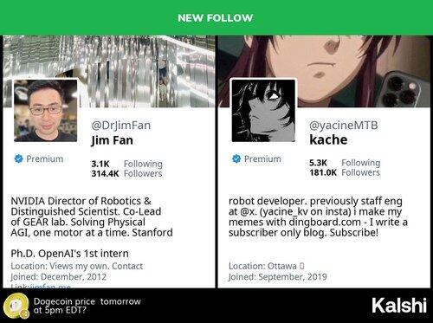The width and height of the screenshot is (433, 323).
Task: View kache's 181.0K Followers count
Action: click(x=345, y=172)
